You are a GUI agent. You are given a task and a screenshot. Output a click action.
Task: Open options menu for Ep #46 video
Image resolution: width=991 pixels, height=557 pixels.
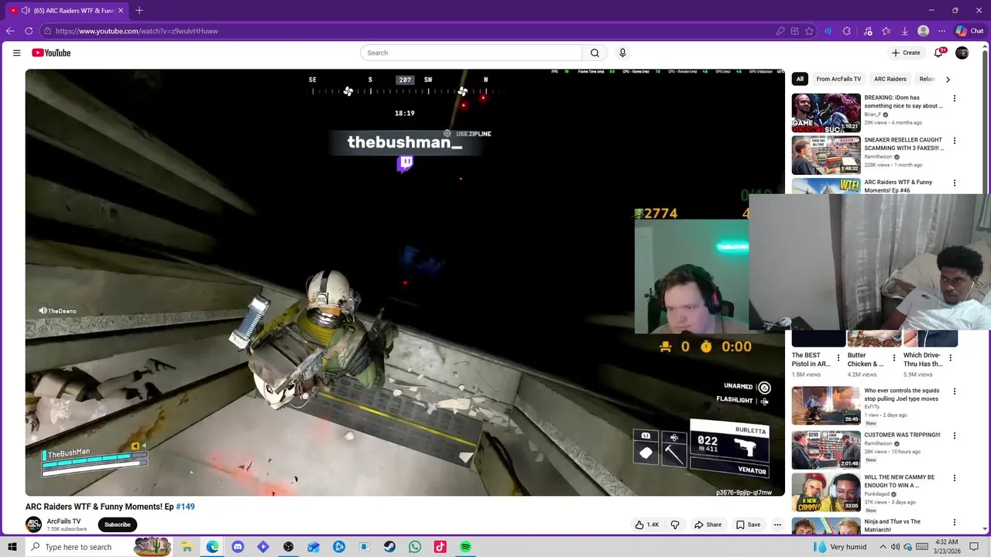(x=955, y=183)
